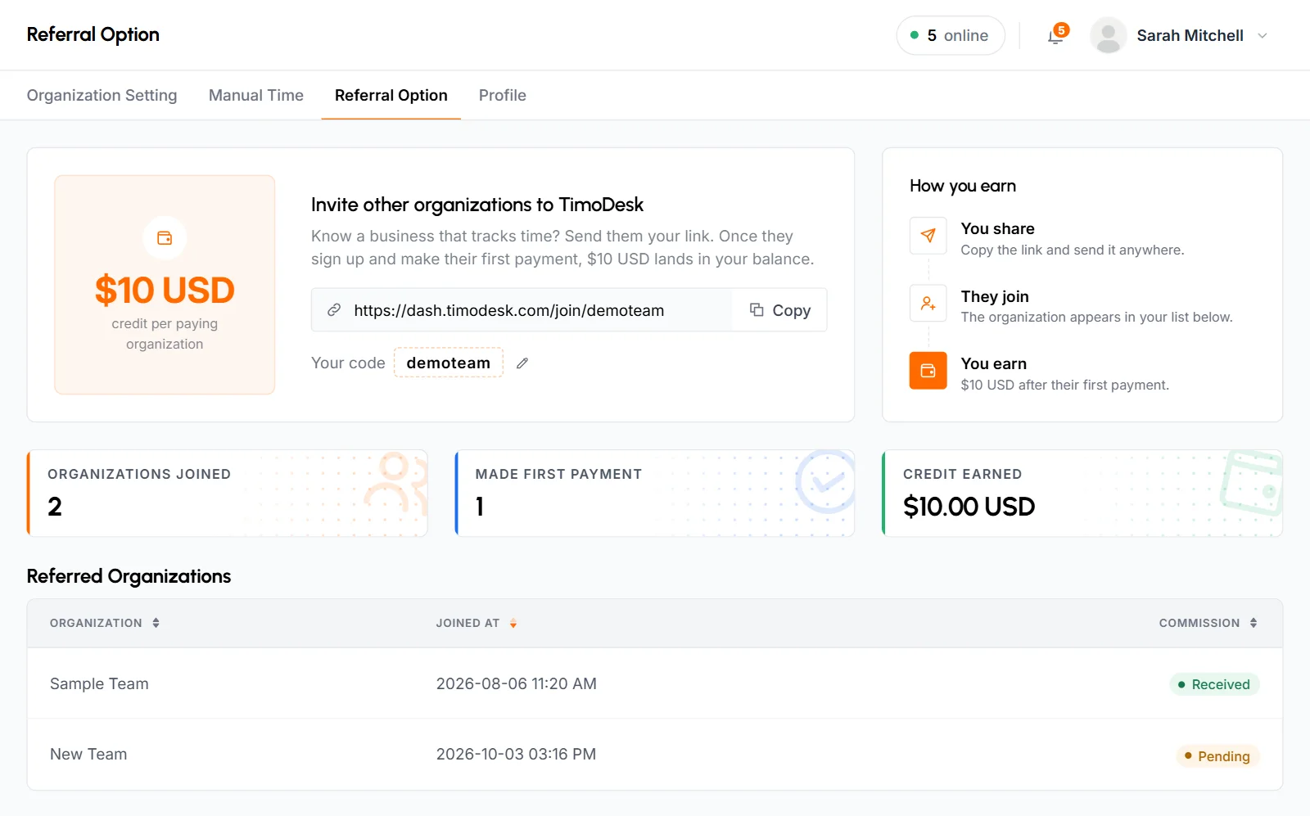
Task: Click the Credit Earned card
Action: click(x=1082, y=494)
